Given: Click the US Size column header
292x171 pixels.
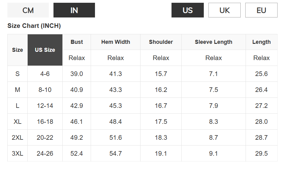Looking at the screenshot, I should (x=45, y=50).
